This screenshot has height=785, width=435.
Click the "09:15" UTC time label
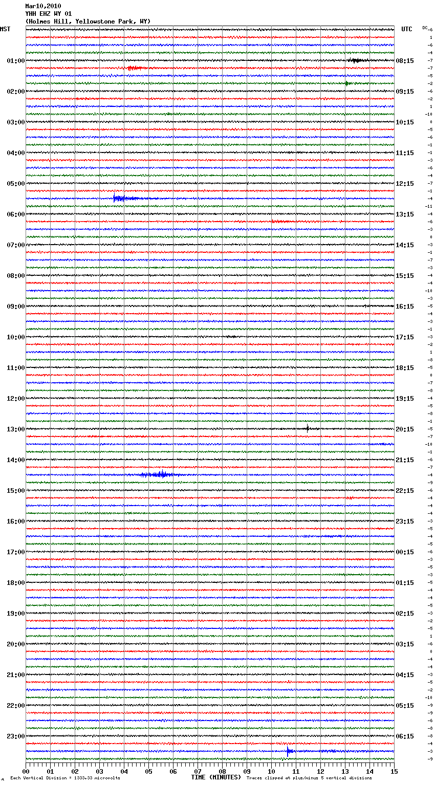(x=405, y=92)
